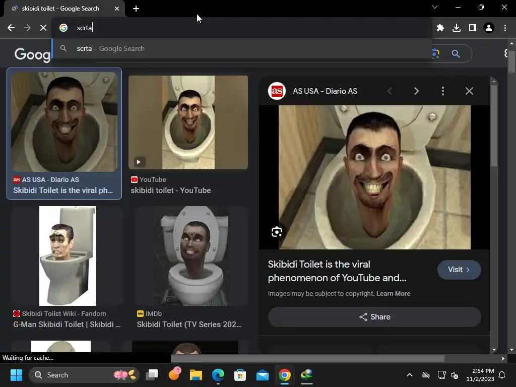Click the Visit button
This screenshot has width=516, height=387.
coord(459,270)
